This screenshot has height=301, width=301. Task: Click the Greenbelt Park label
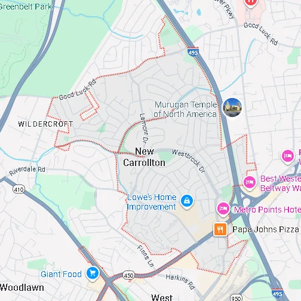pyautogui.click(x=26, y=7)
